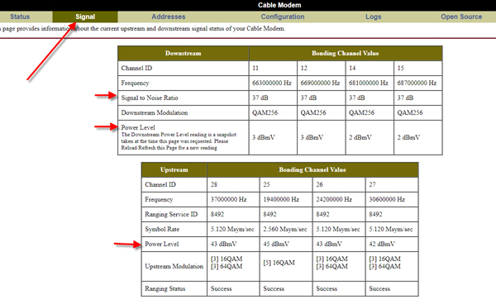
Task: Select upstream channel ID 25
Action: click(286, 184)
